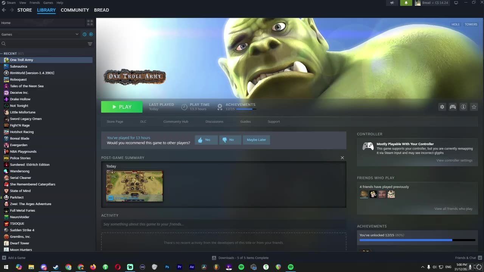
Task: Open advanced library filter options icon
Action: 90,44
